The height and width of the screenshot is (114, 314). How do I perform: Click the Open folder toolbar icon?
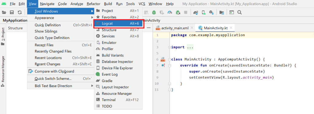(x=4, y=12)
